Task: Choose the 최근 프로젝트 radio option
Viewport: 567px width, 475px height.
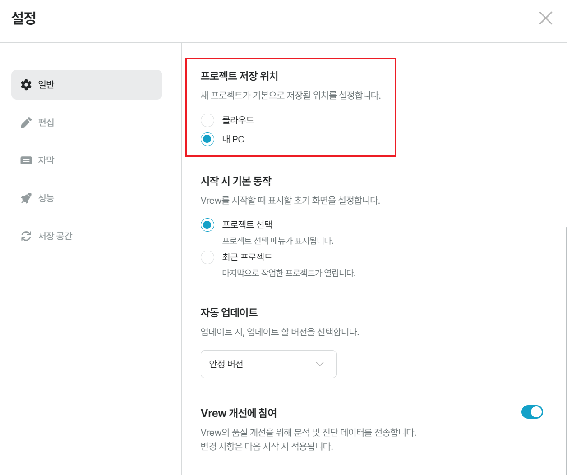Action: pyautogui.click(x=207, y=257)
